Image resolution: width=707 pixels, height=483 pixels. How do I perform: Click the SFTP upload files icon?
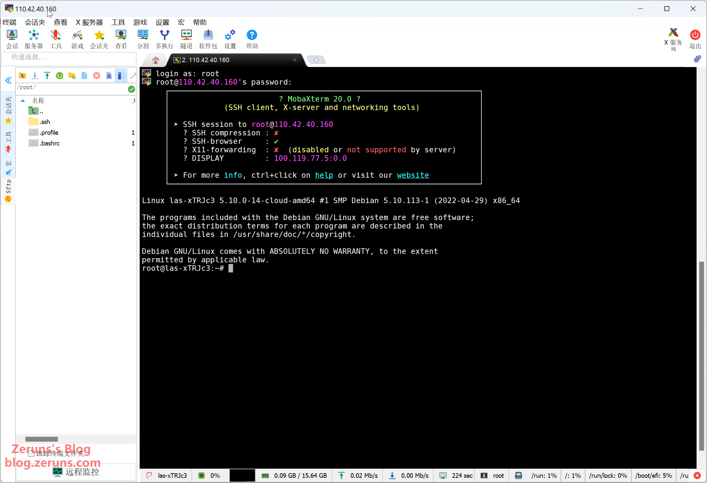pos(47,76)
